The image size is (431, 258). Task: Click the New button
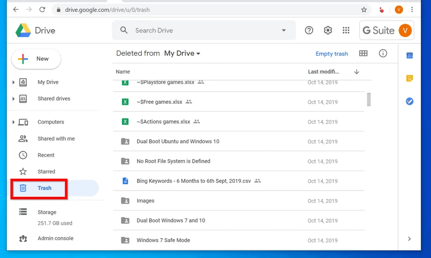click(36, 59)
